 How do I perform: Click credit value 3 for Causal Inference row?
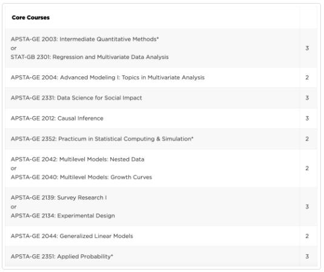click(307, 118)
